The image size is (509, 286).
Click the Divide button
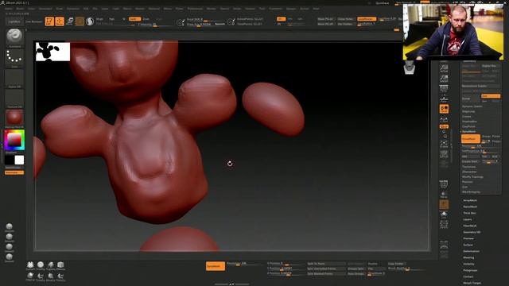click(471, 99)
